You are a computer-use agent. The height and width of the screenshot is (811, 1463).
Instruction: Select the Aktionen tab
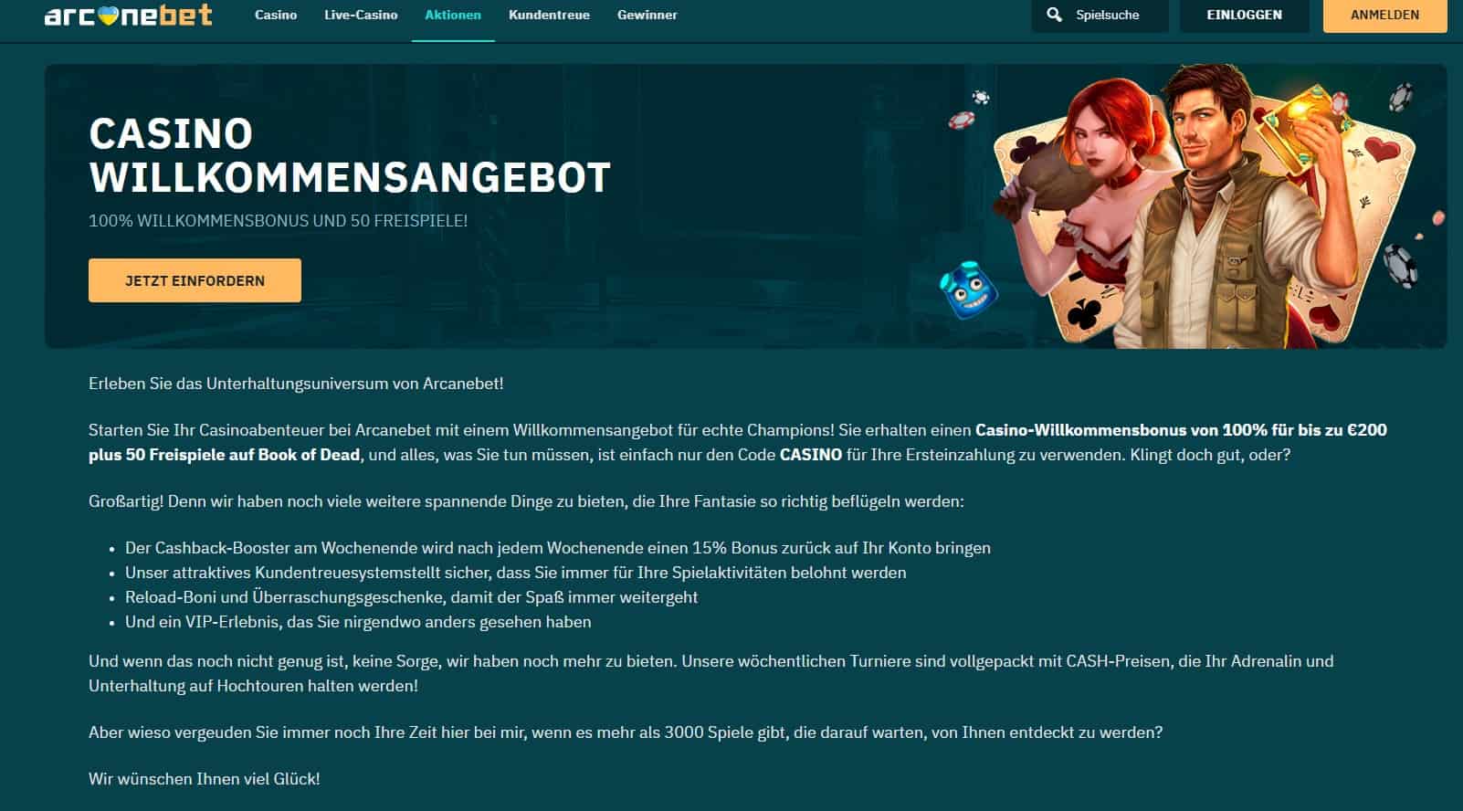[x=453, y=15]
